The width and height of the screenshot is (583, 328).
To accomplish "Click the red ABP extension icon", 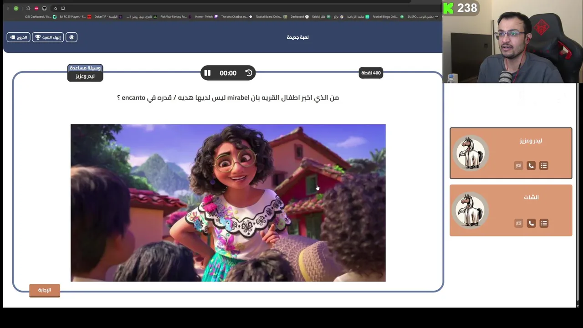I will point(36,8).
